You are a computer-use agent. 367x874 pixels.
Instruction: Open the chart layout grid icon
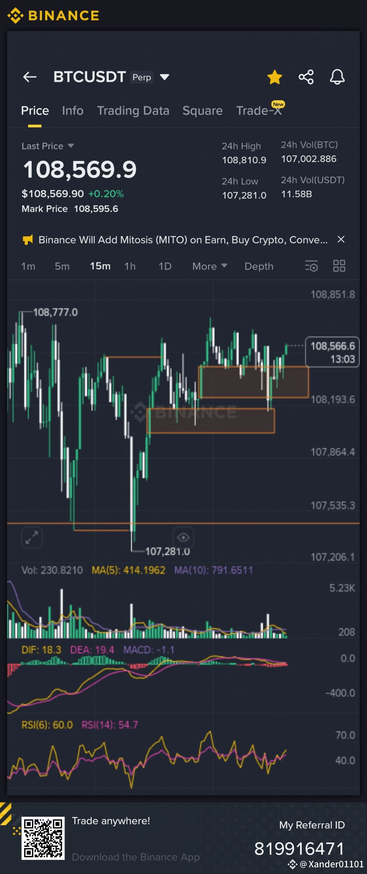point(339,266)
